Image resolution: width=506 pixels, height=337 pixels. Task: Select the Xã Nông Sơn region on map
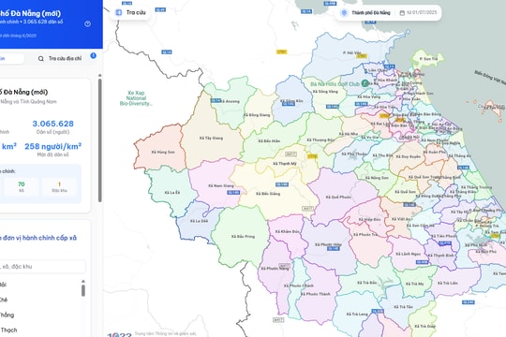pyautogui.click(x=377, y=178)
